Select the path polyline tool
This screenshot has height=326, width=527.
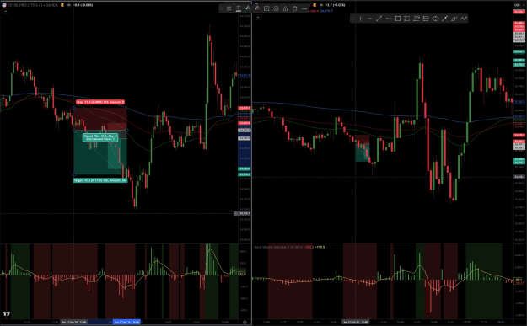tap(464, 19)
